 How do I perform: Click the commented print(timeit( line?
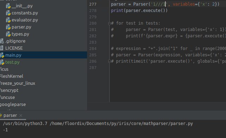pos(169,61)
